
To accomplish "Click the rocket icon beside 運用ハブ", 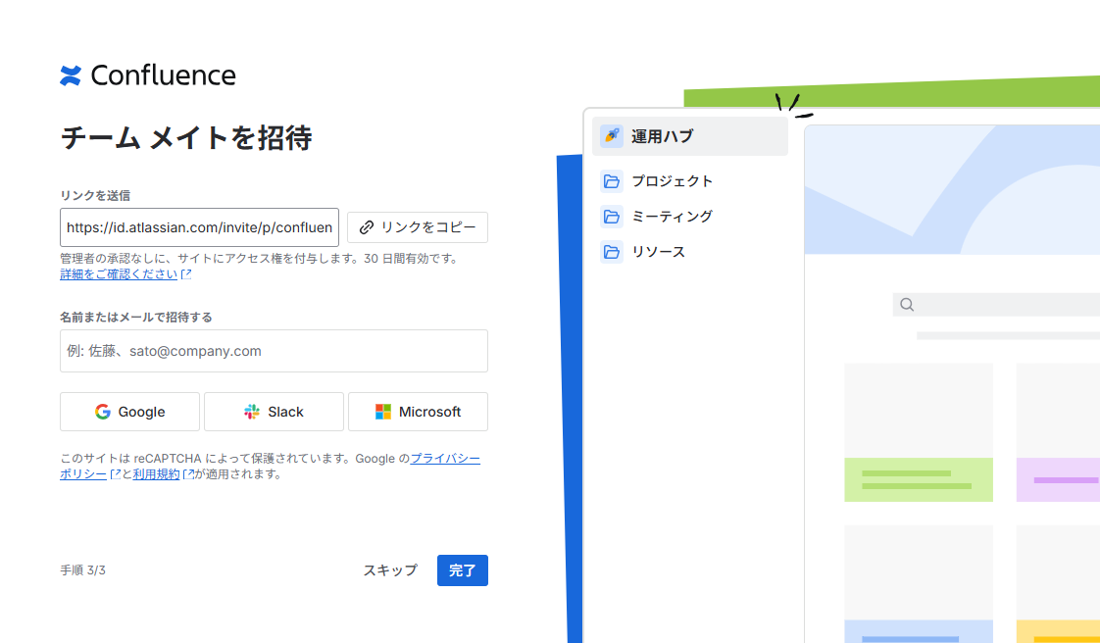I will 612,136.
